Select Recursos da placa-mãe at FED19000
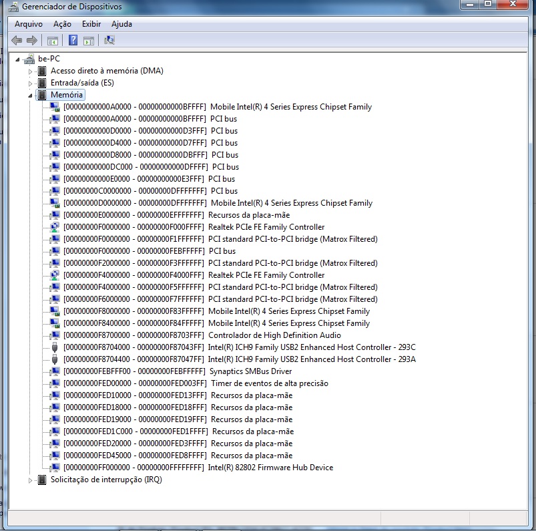536x531 pixels. point(178,419)
